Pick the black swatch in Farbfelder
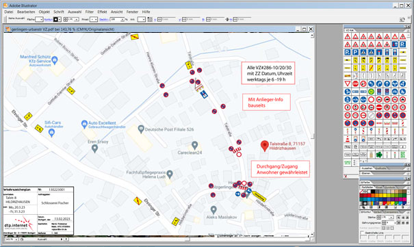Viewport: 414px width, 247px height. tap(373, 192)
